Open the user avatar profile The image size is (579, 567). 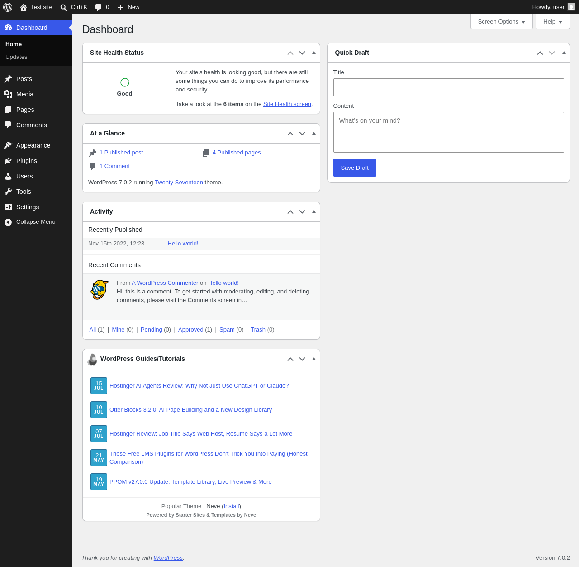pos(571,7)
